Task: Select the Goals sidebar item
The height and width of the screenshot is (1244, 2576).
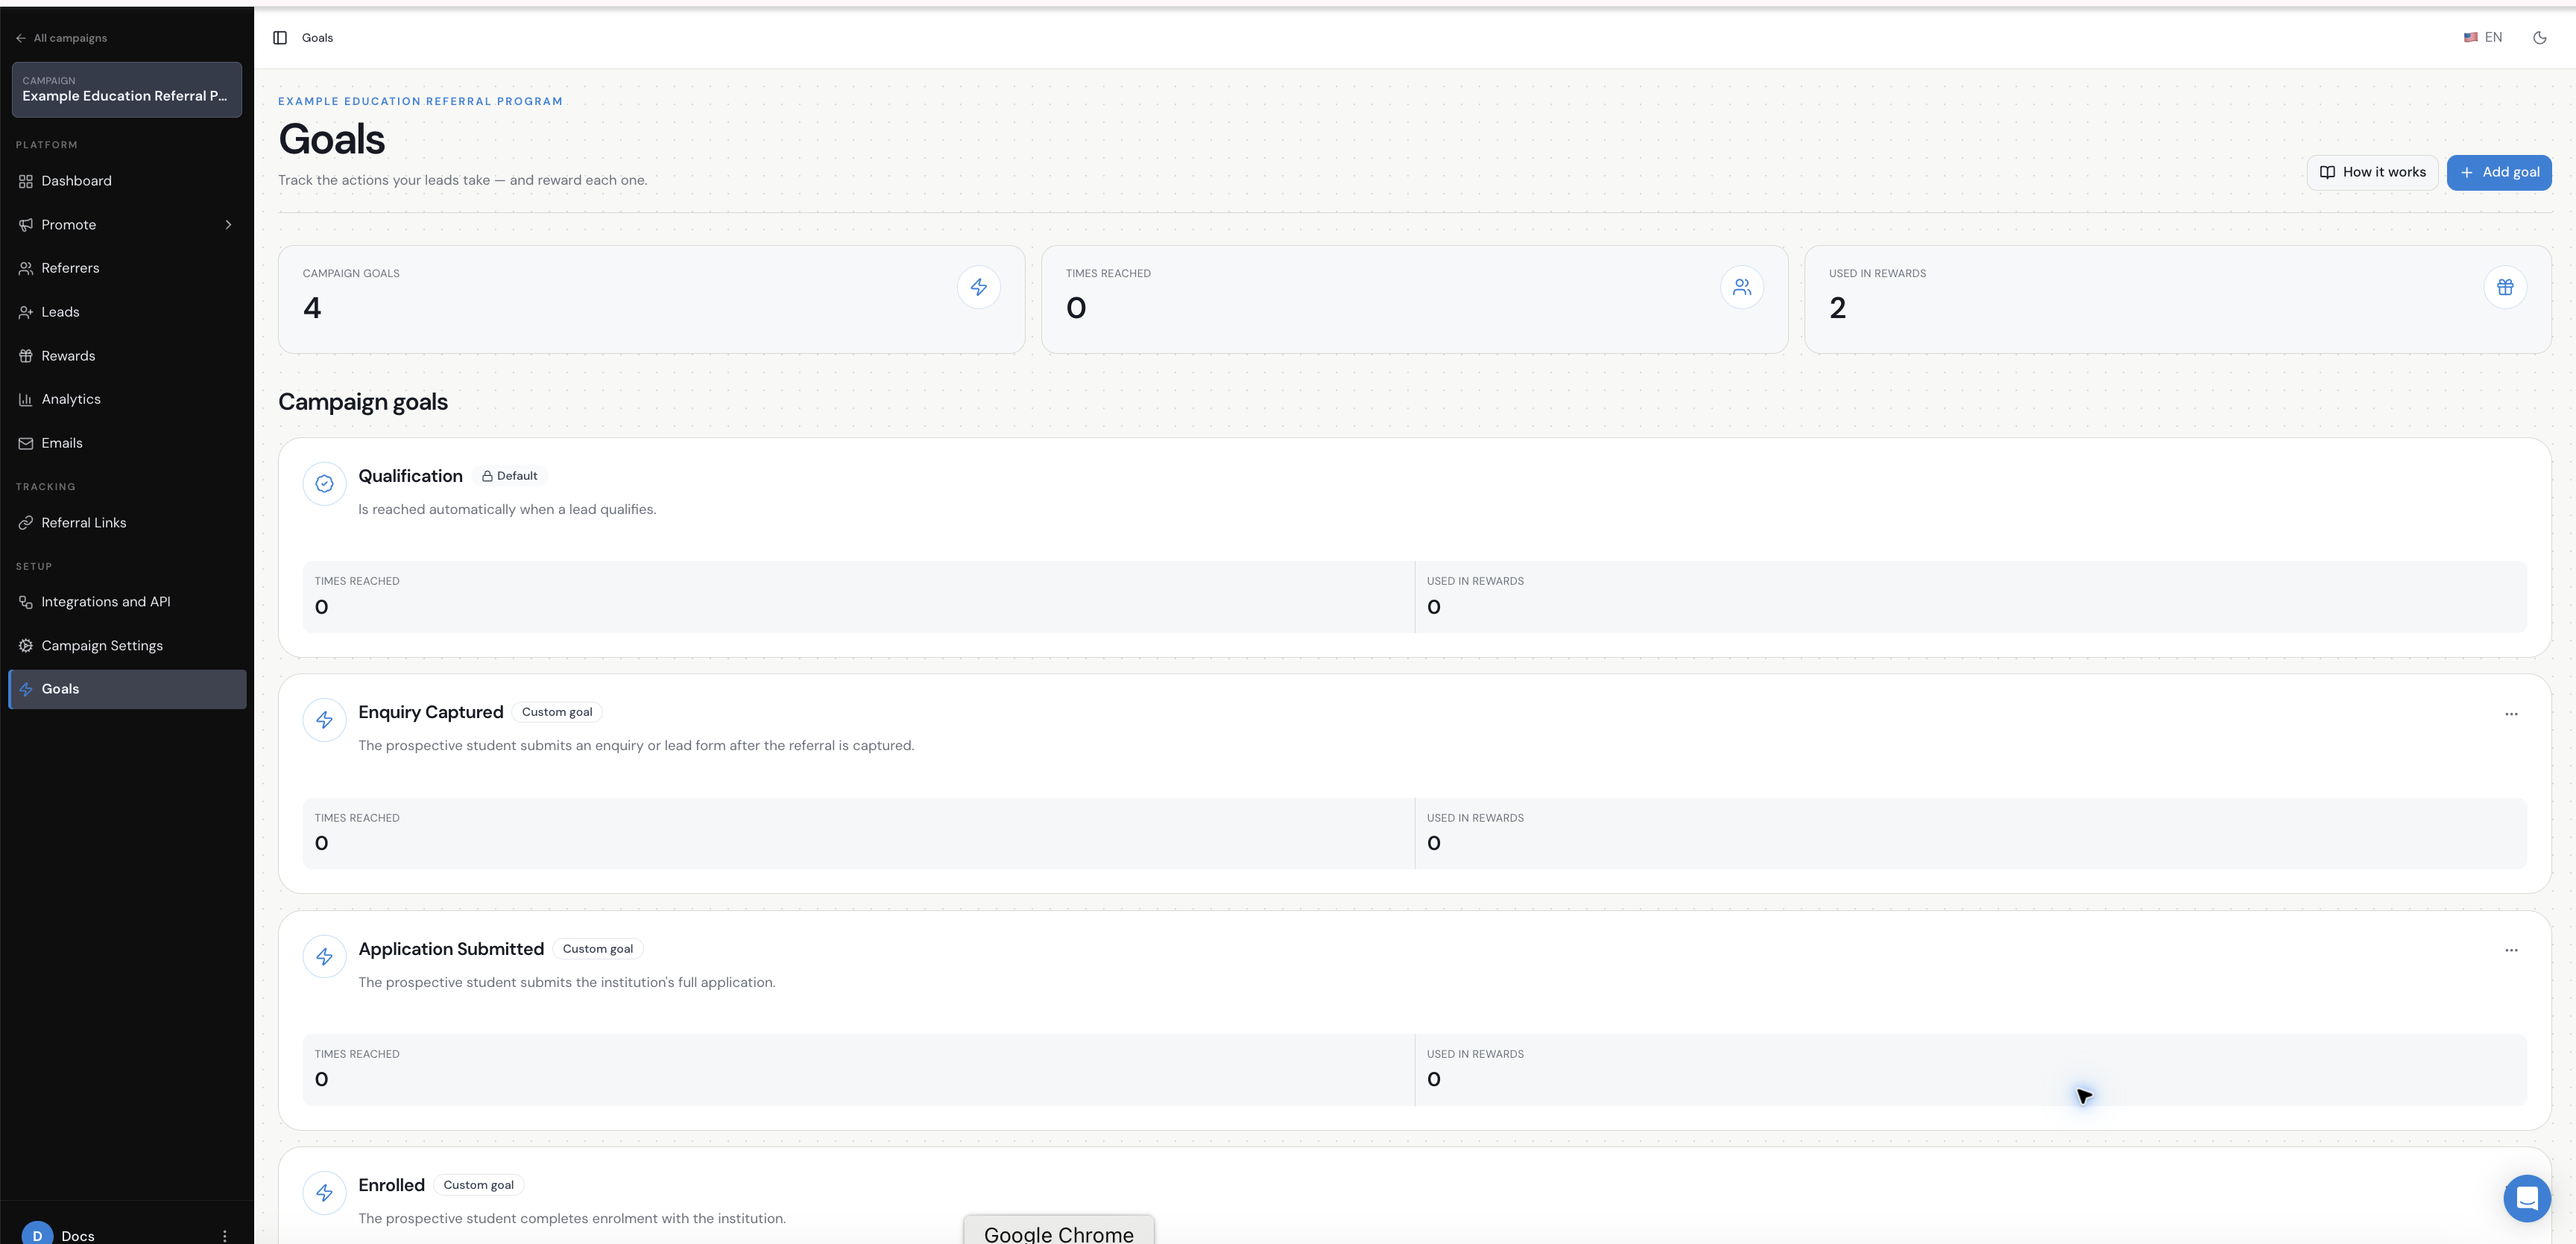Action: tap(127, 690)
